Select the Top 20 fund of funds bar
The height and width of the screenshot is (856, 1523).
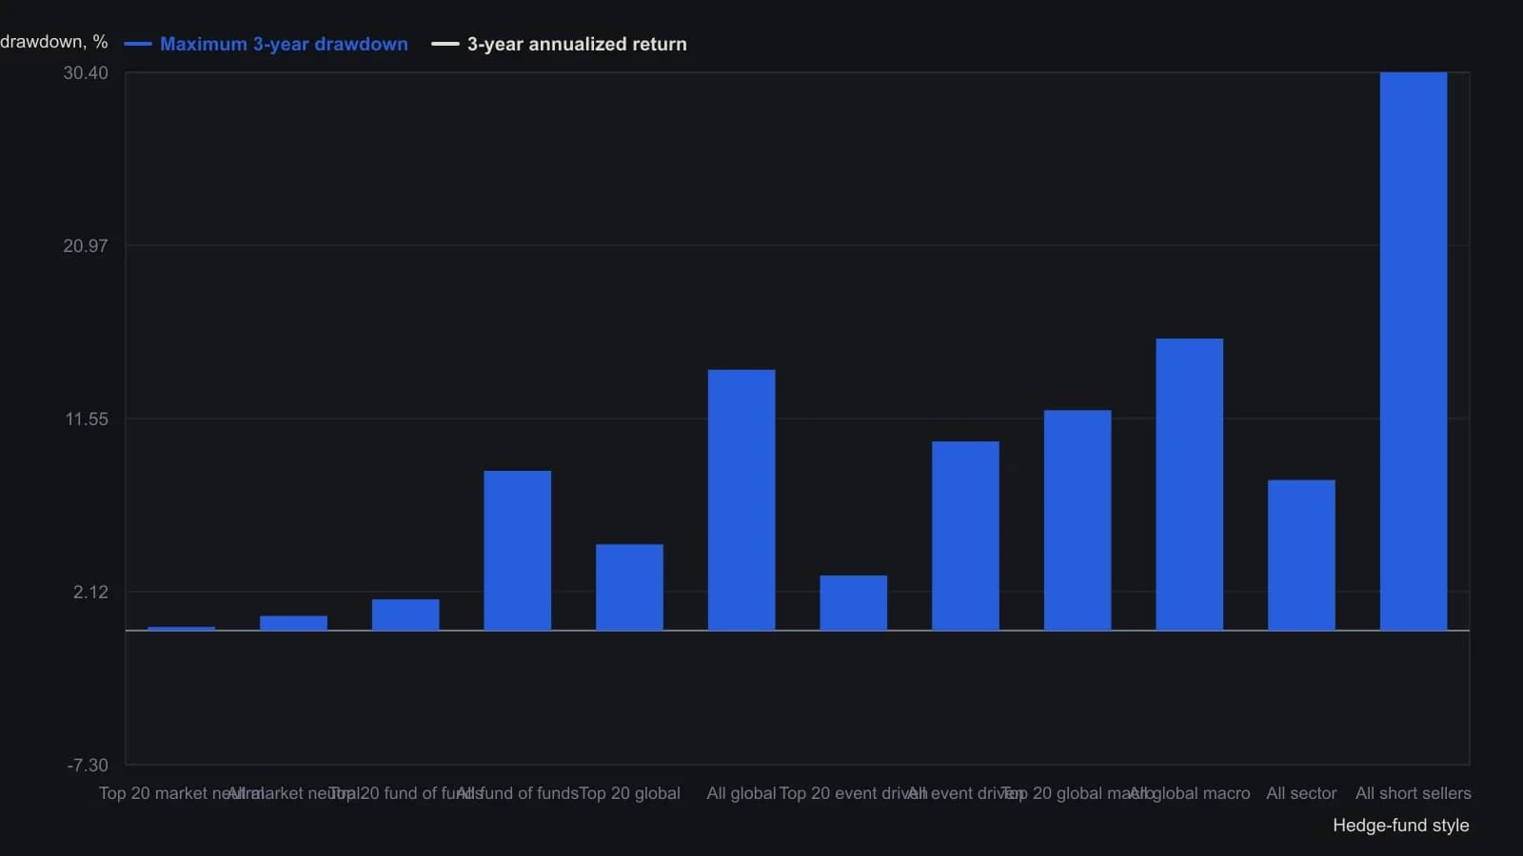pos(405,614)
